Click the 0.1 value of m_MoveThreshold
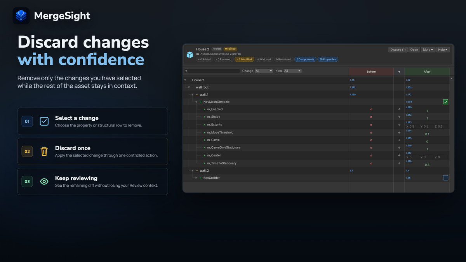466x262 pixels. click(x=427, y=134)
